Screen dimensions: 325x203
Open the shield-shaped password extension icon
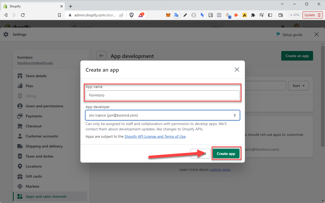click(211, 15)
